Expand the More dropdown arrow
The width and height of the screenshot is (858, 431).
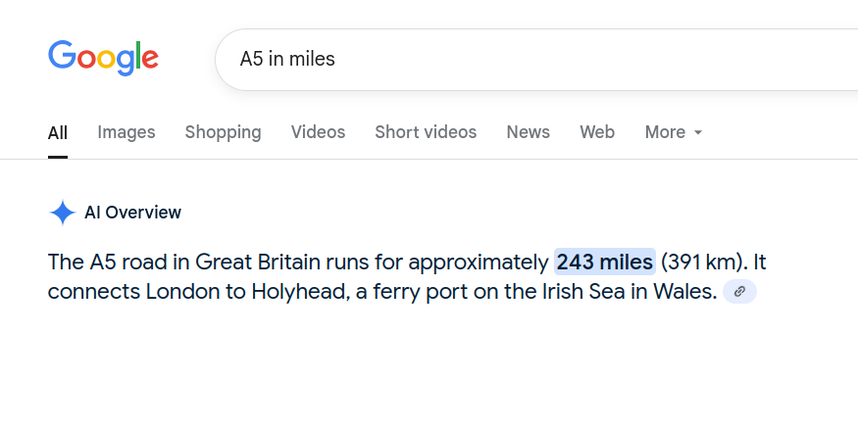pyautogui.click(x=697, y=132)
